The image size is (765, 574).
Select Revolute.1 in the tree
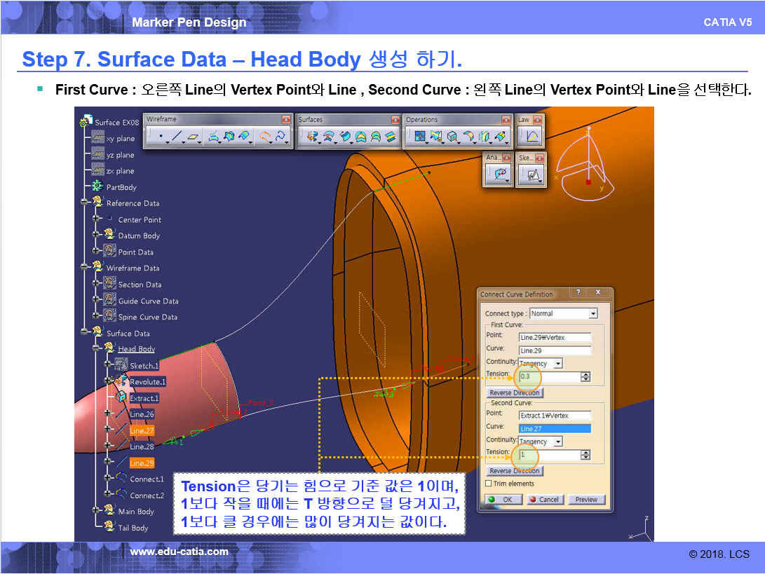point(147,382)
